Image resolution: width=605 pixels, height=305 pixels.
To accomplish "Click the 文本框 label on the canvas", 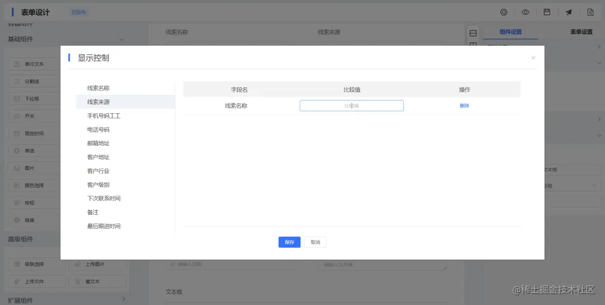I will coord(173,292).
